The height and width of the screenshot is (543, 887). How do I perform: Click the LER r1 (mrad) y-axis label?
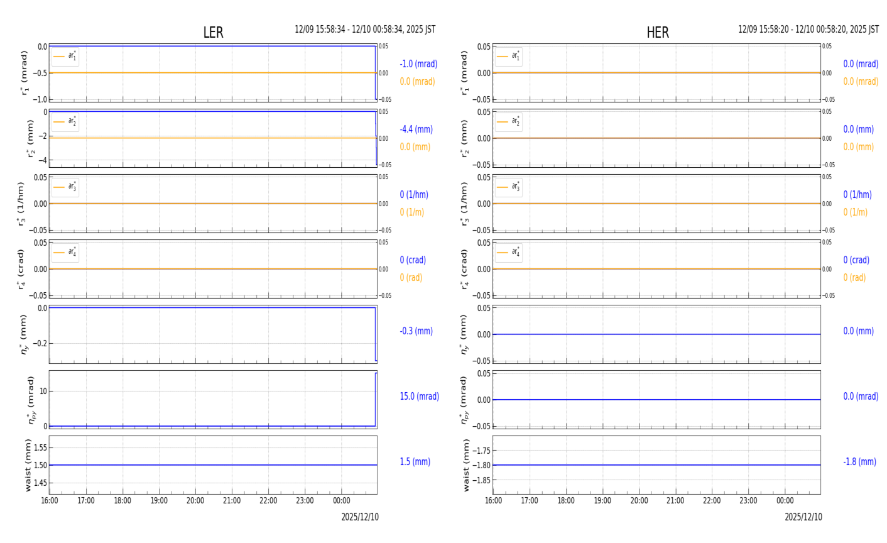click(x=24, y=73)
